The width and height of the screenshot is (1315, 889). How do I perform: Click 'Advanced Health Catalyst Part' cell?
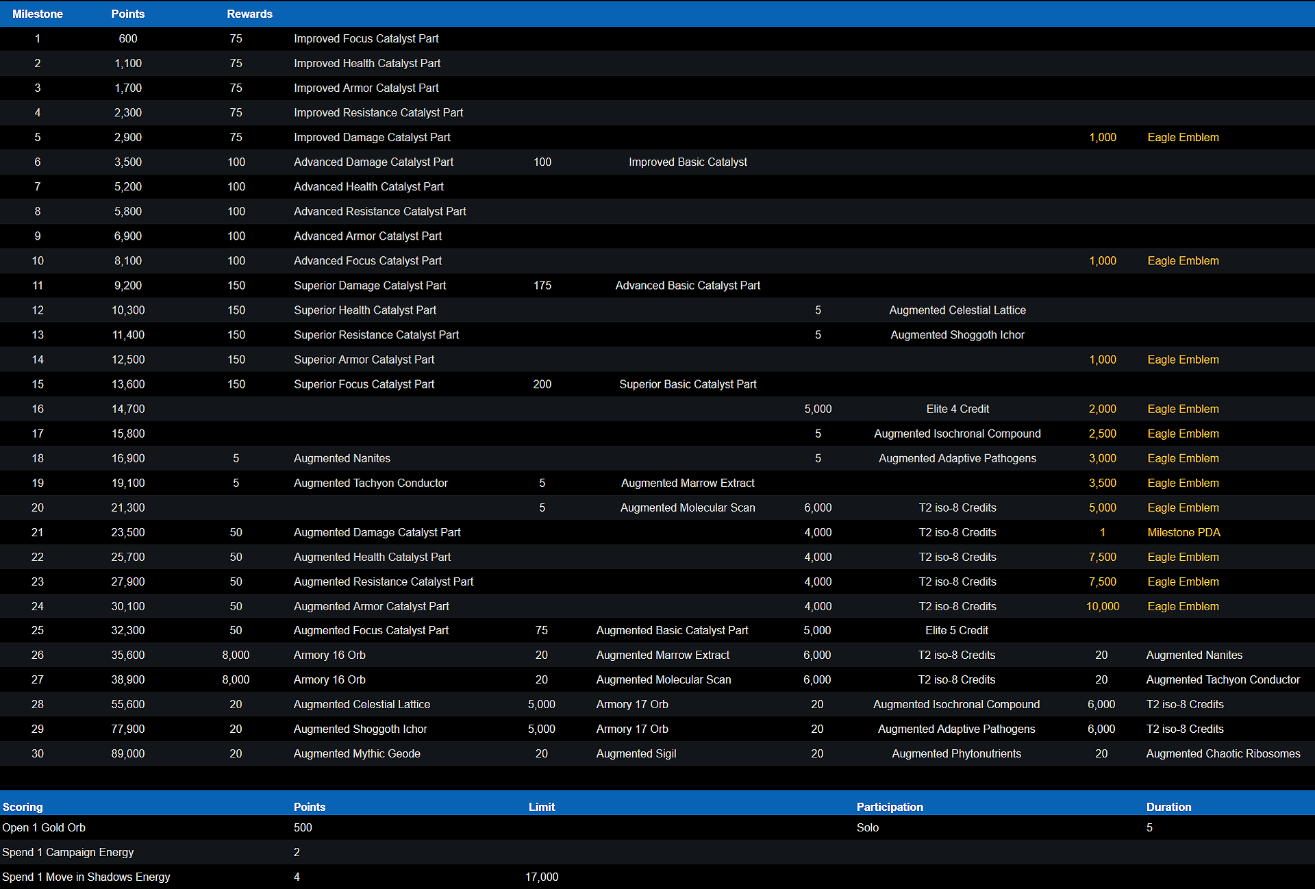point(369,187)
